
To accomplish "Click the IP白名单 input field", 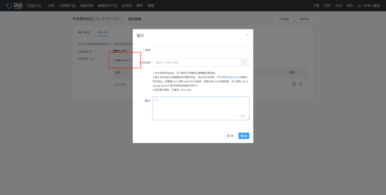I will (x=197, y=63).
